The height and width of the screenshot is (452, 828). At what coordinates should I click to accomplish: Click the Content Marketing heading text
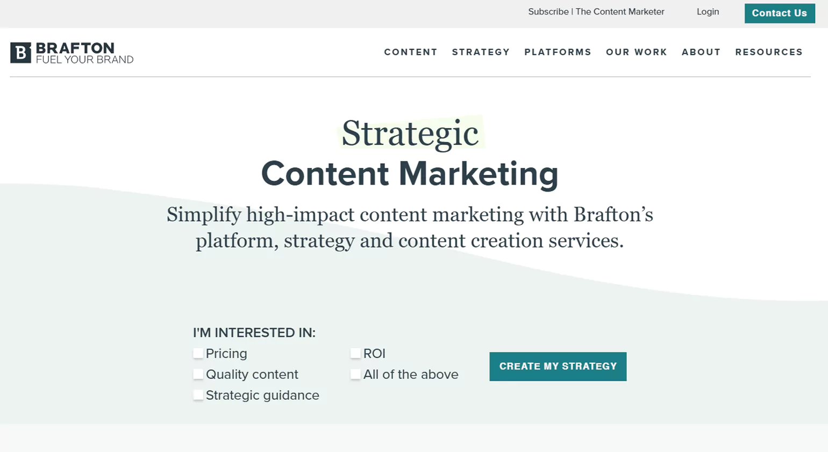(x=410, y=174)
